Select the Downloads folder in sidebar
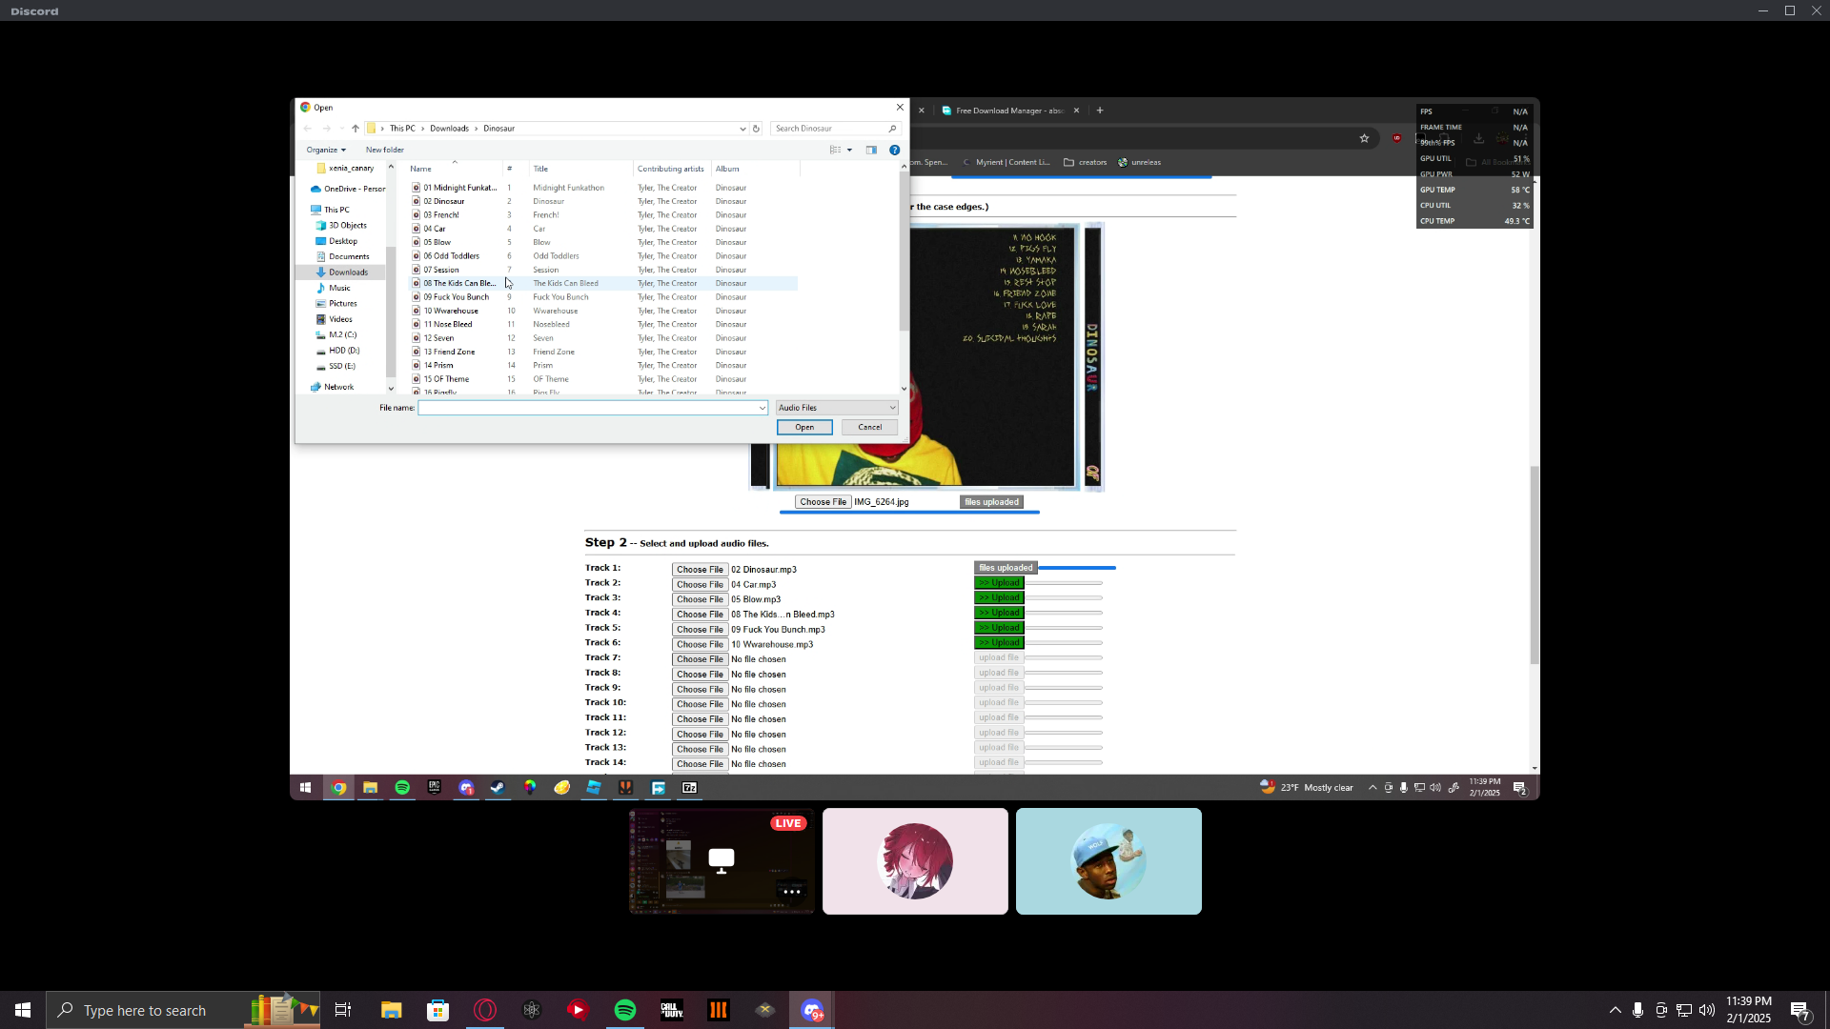This screenshot has width=1830, height=1029. coord(348,272)
